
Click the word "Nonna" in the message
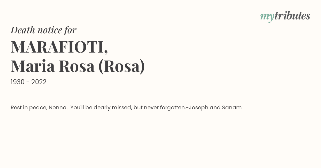coord(57,107)
